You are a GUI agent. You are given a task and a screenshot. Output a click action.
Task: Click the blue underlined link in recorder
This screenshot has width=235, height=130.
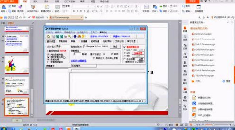coord(79,61)
